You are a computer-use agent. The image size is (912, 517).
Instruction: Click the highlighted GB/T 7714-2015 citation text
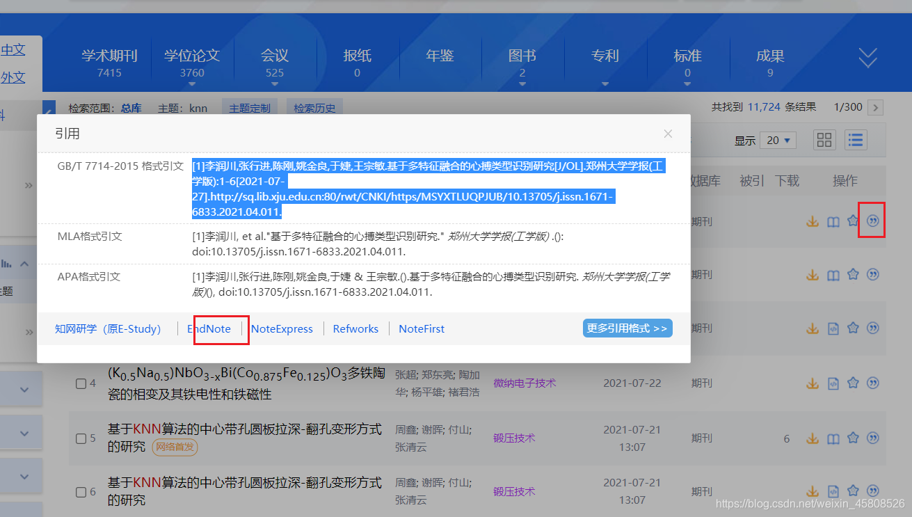[429, 189]
